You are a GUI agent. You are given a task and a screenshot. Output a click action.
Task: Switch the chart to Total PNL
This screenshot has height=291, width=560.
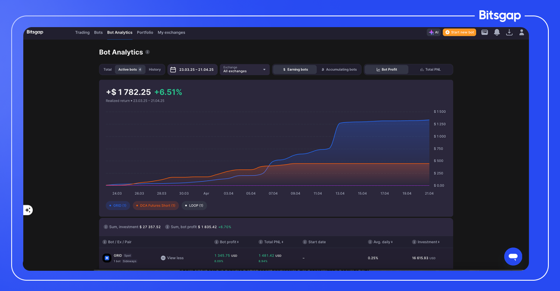(x=430, y=70)
